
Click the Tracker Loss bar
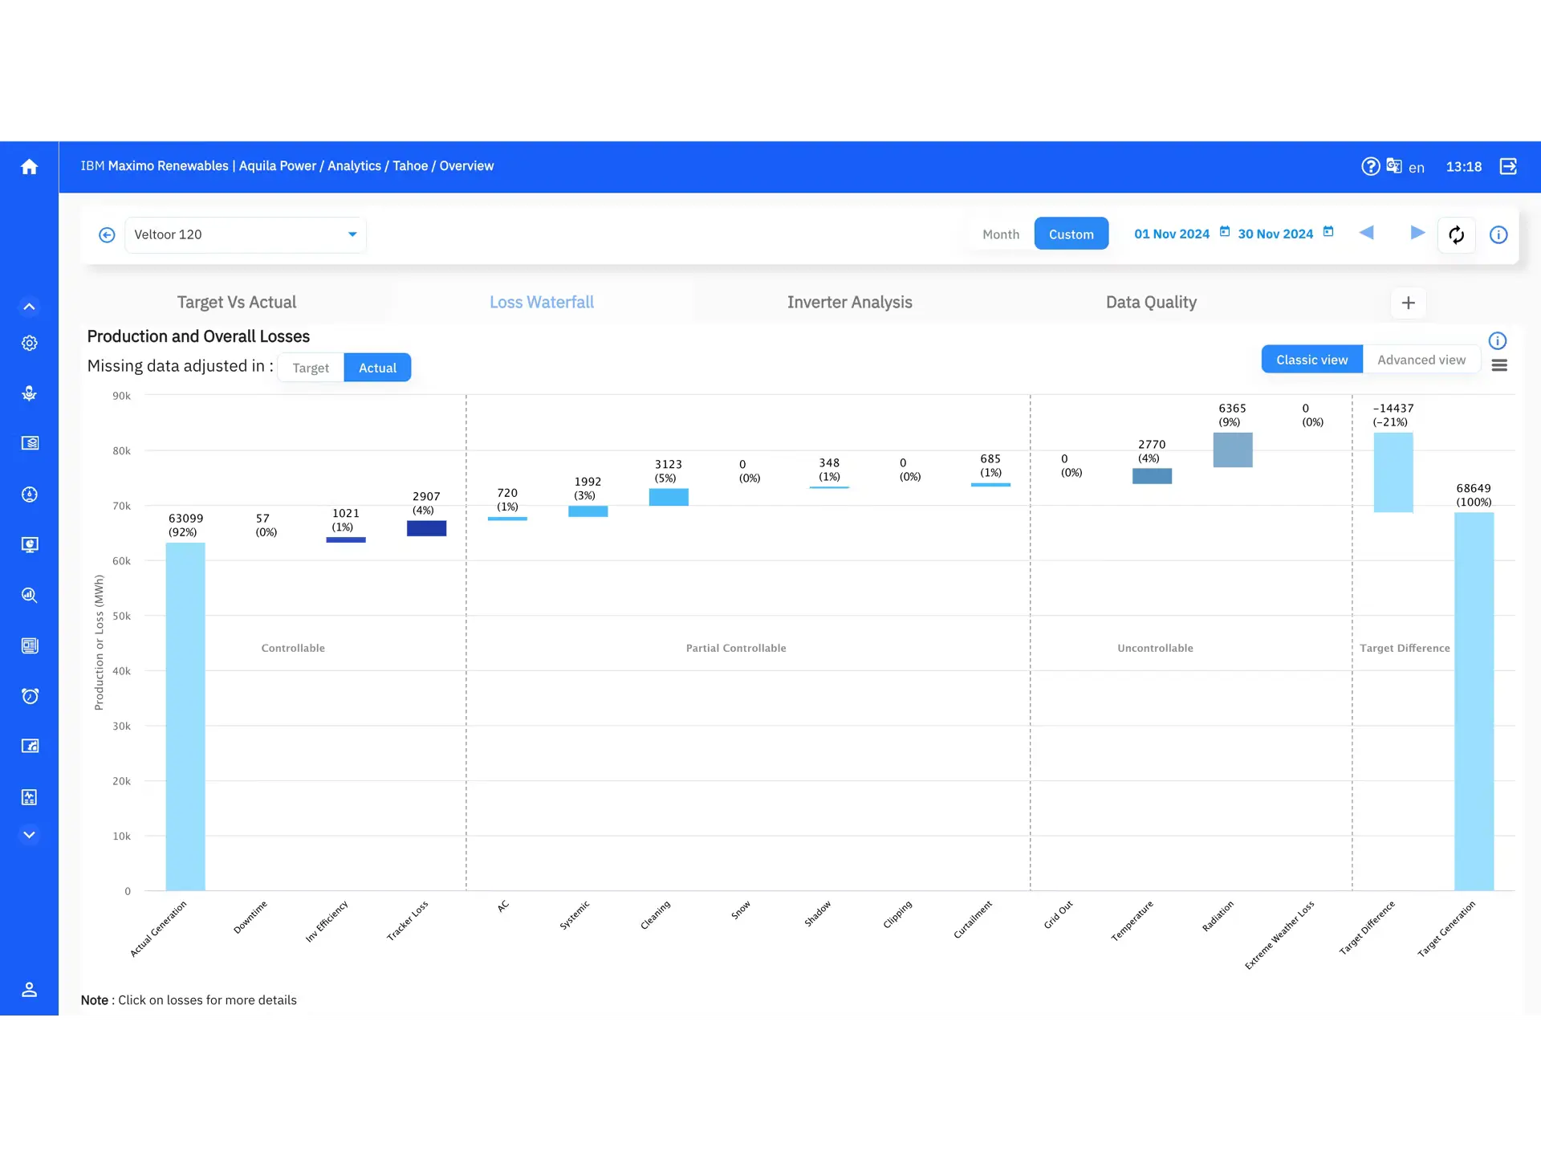pyautogui.click(x=426, y=528)
